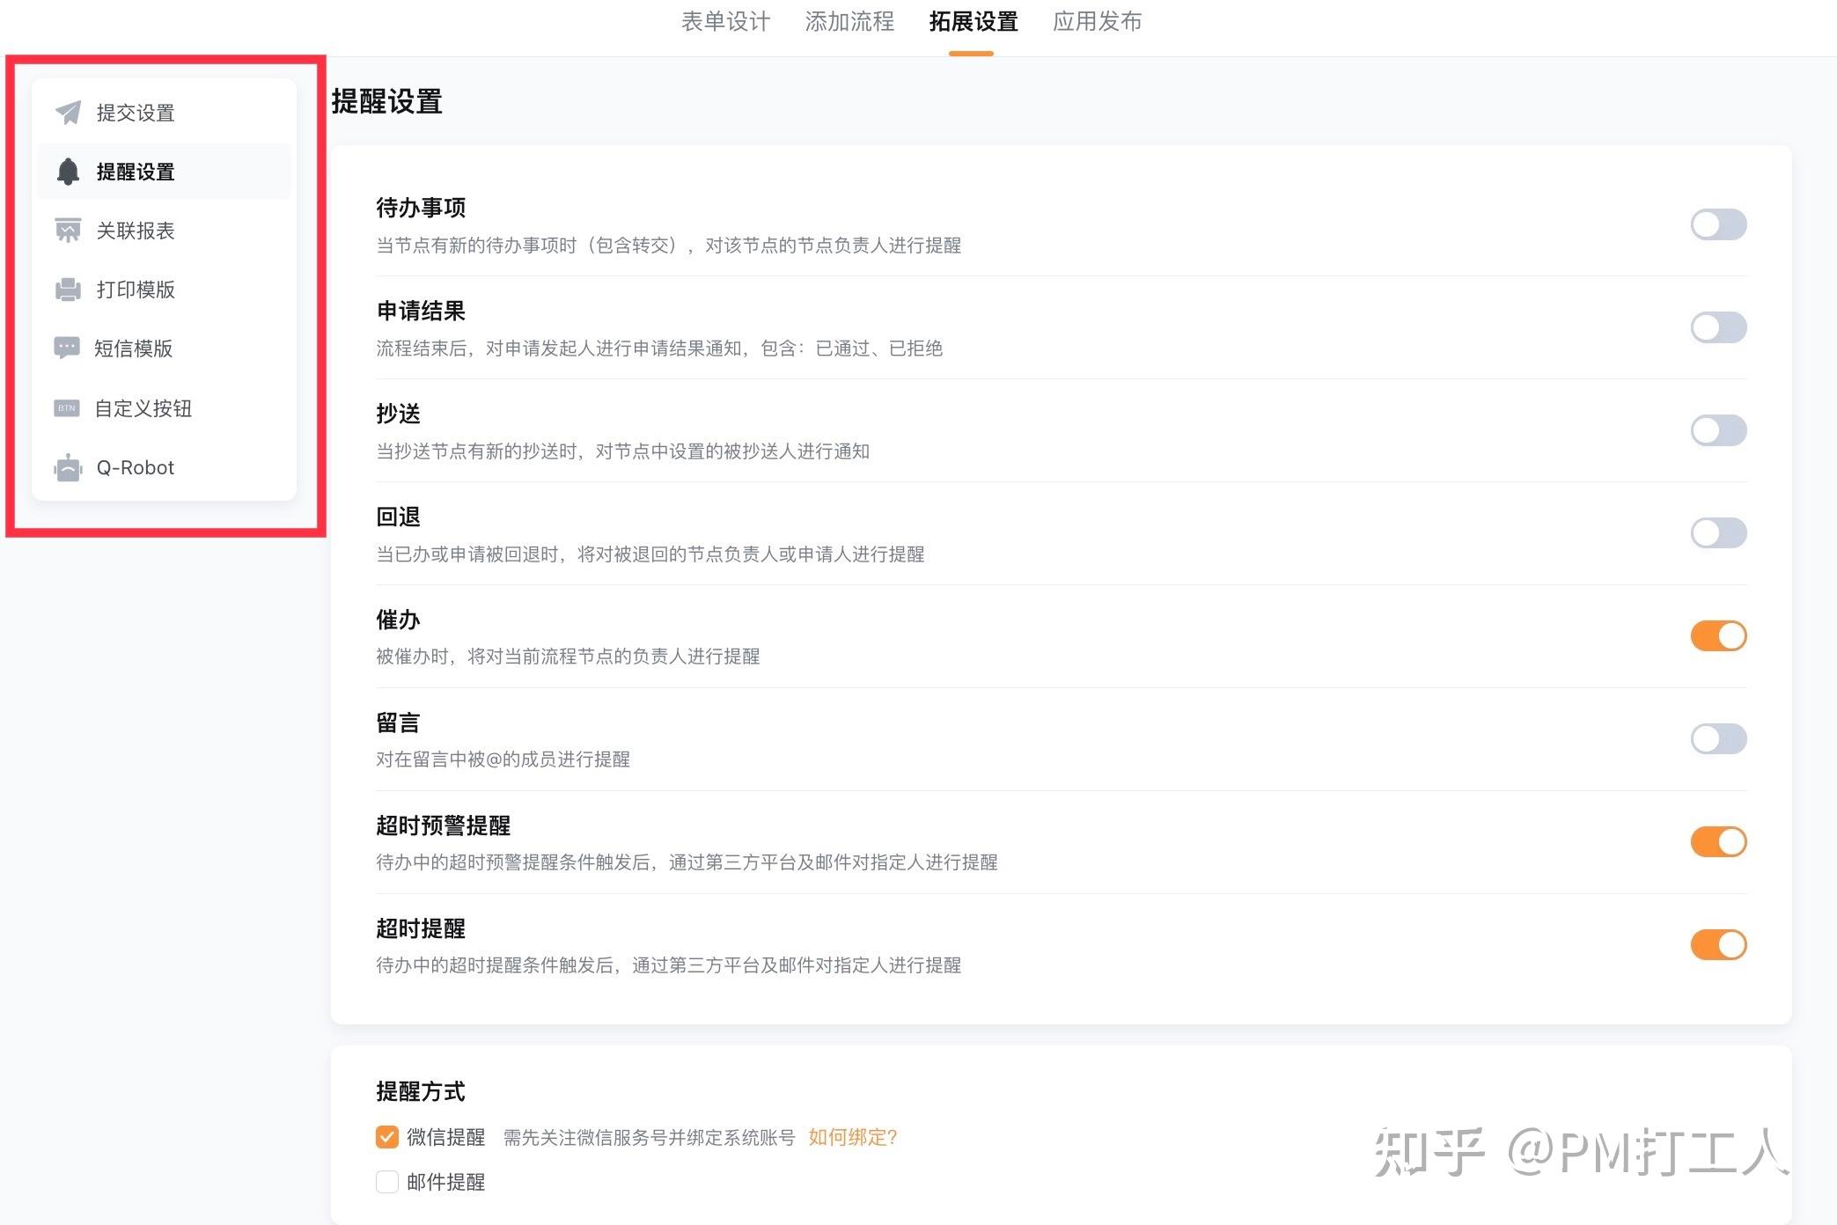Click the 需先关注微信服务号并绑定系统账号 note
The height and width of the screenshot is (1225, 1837).
649,1138
